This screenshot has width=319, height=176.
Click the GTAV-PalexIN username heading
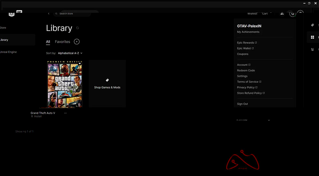249,26
